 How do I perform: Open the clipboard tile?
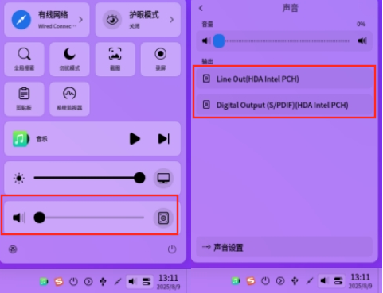pyautogui.click(x=24, y=99)
